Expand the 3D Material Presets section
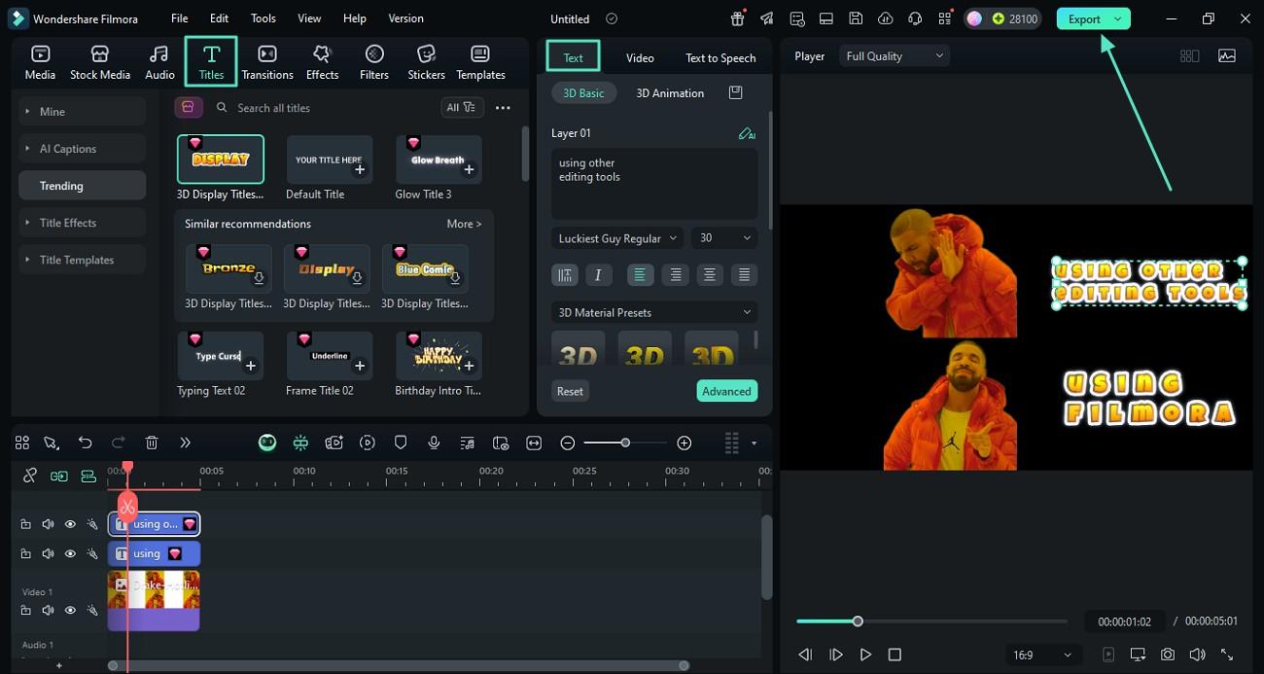The image size is (1264, 674). [x=653, y=312]
